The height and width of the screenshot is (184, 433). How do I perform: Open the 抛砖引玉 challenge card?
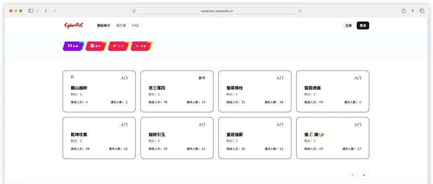177,138
